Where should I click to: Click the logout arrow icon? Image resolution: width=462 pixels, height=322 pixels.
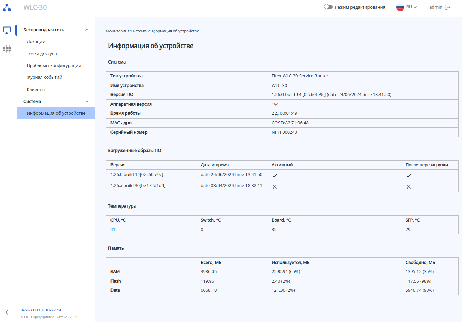[447, 7]
